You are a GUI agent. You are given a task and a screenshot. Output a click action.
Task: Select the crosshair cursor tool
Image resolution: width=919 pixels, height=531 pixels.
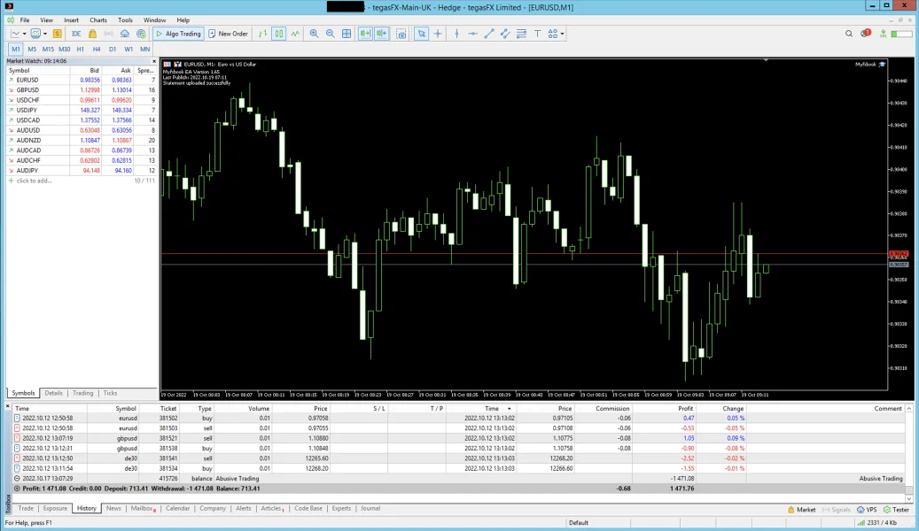point(438,34)
